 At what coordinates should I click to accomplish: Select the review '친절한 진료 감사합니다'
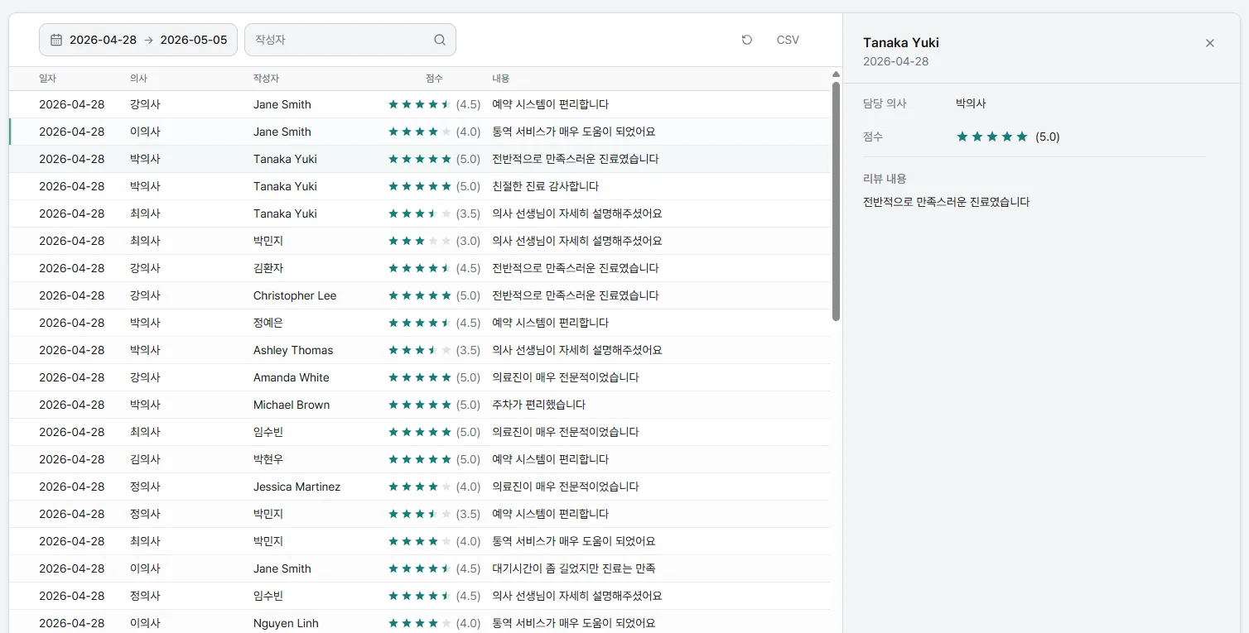[x=419, y=186]
